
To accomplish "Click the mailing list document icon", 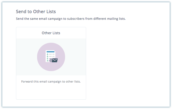I will (50, 55).
